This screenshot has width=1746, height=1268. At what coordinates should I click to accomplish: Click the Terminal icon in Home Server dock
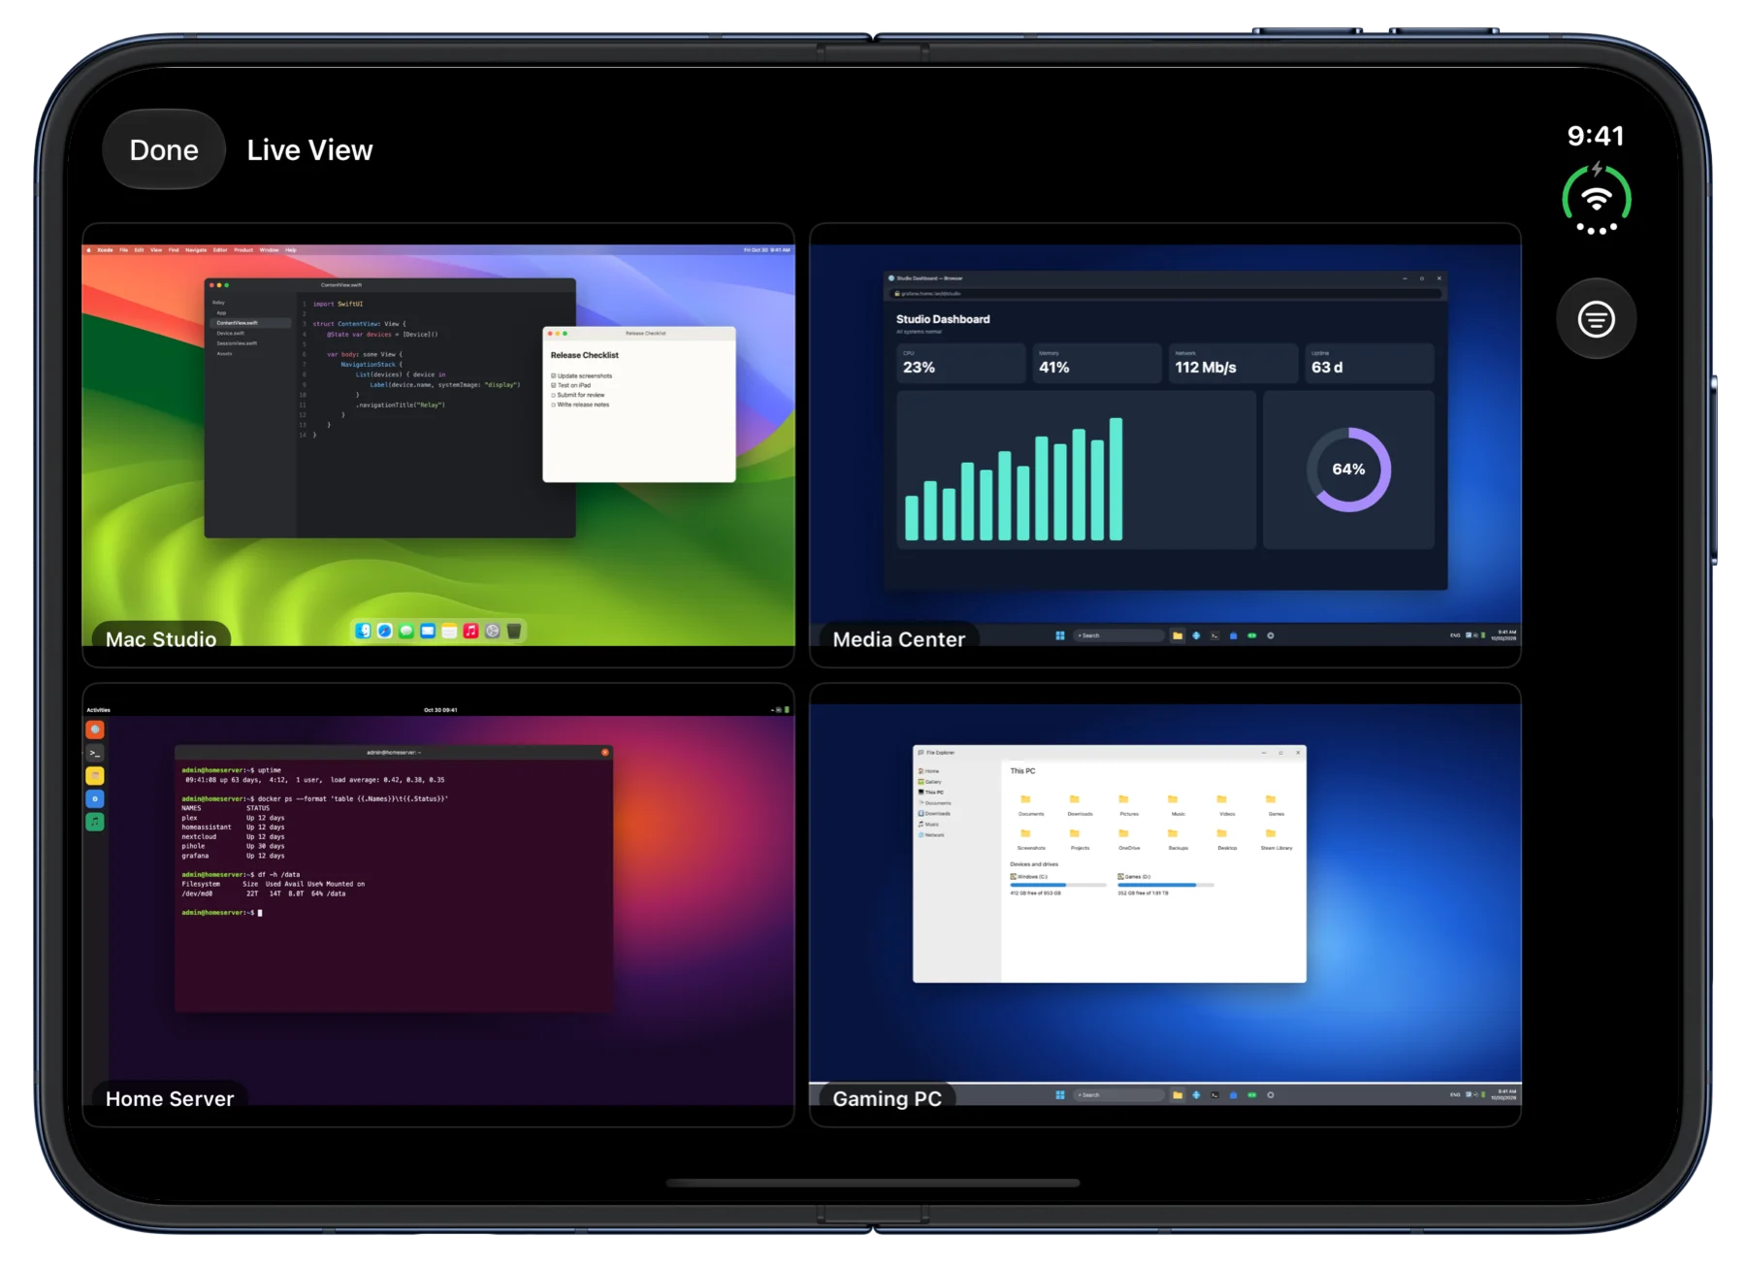click(95, 753)
